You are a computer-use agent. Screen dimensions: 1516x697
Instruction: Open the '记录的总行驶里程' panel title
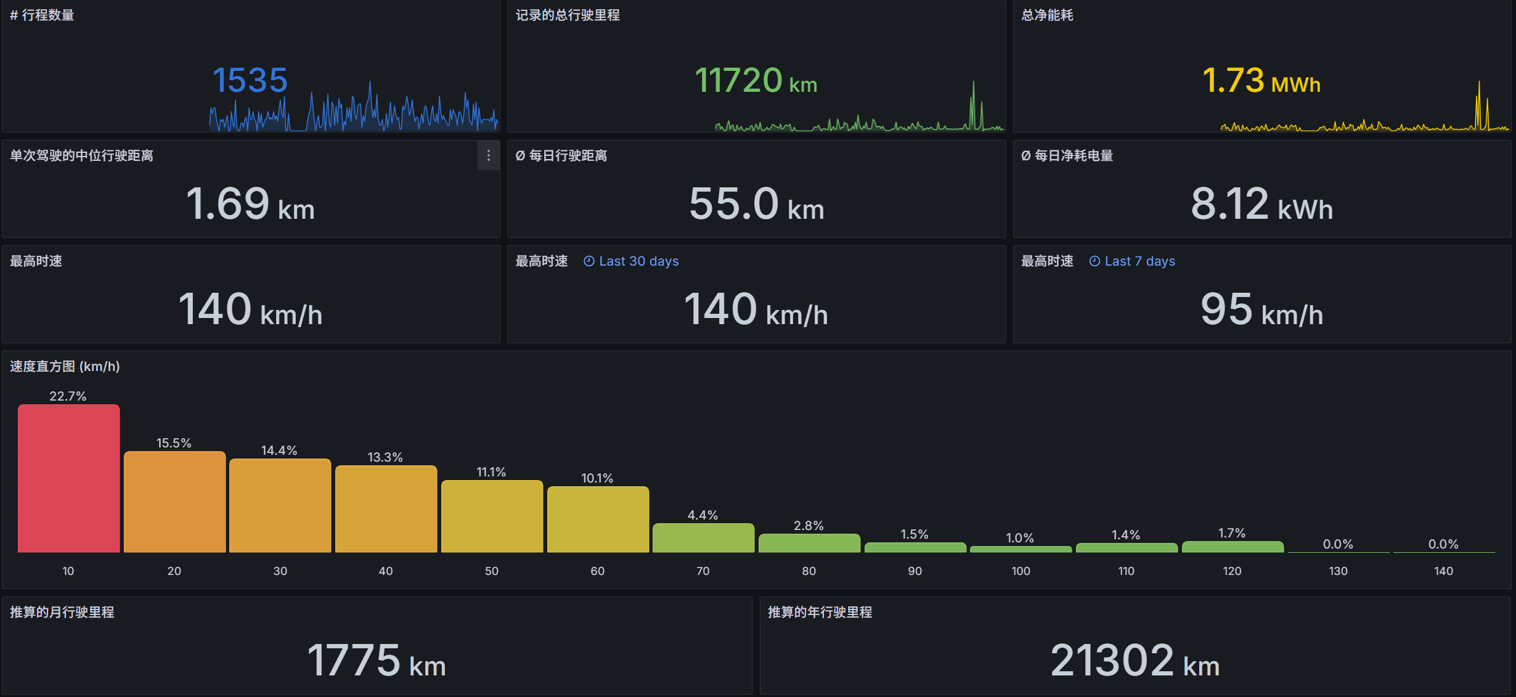(567, 15)
